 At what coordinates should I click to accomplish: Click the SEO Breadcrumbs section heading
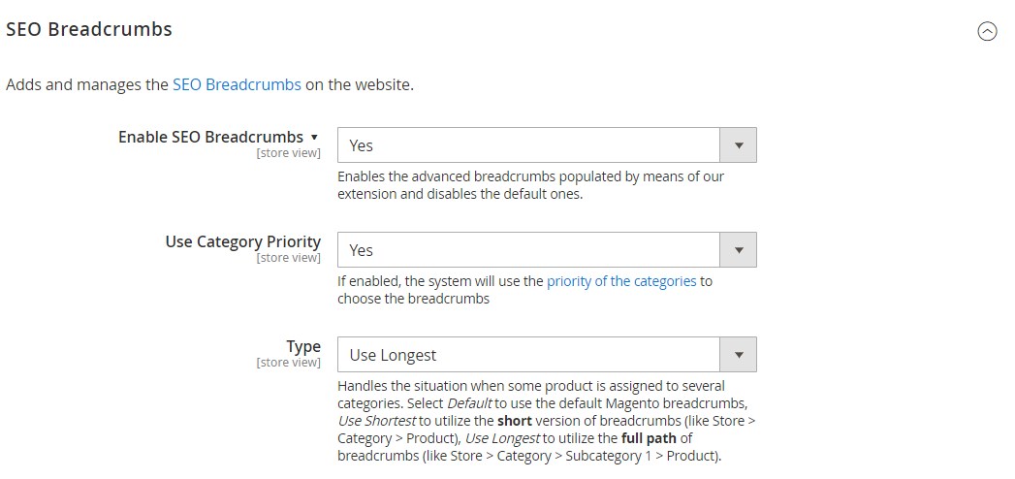(89, 29)
